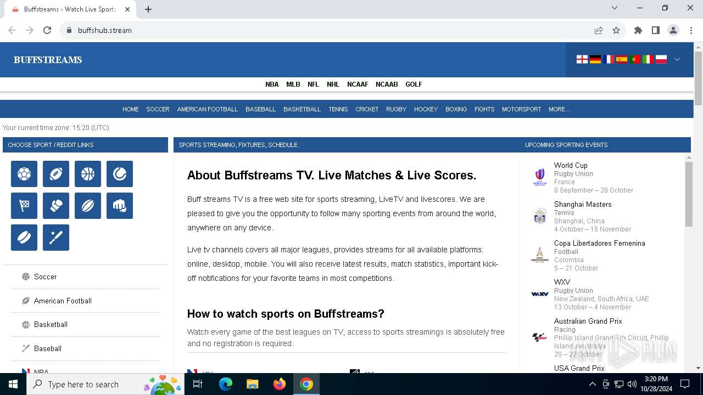Open AMERICAN FOOTBALL in the navigation bar
This screenshot has width=703, height=395.
point(208,109)
